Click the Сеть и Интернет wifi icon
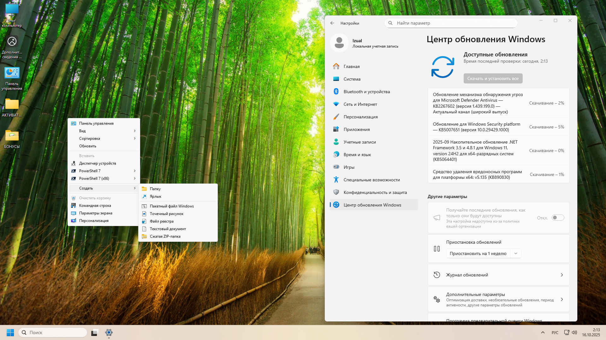 point(336,104)
